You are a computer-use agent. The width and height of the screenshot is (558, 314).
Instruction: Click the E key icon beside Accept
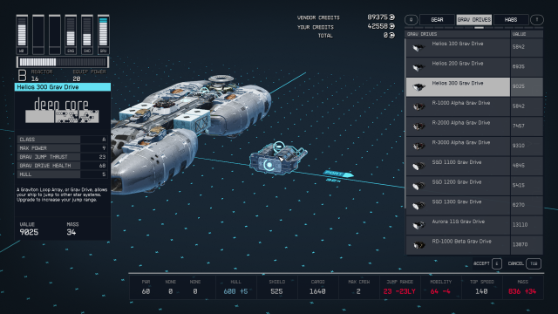497,263
